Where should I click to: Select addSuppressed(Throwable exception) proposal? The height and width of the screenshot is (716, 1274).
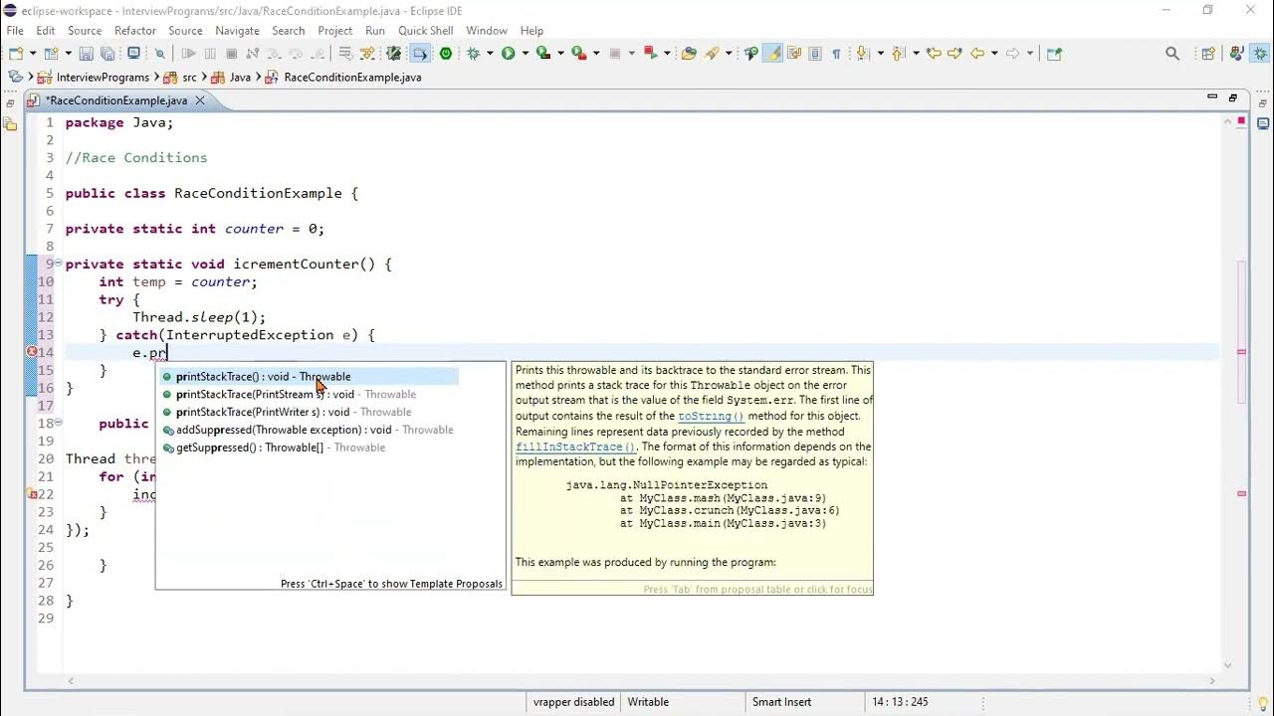click(x=308, y=430)
